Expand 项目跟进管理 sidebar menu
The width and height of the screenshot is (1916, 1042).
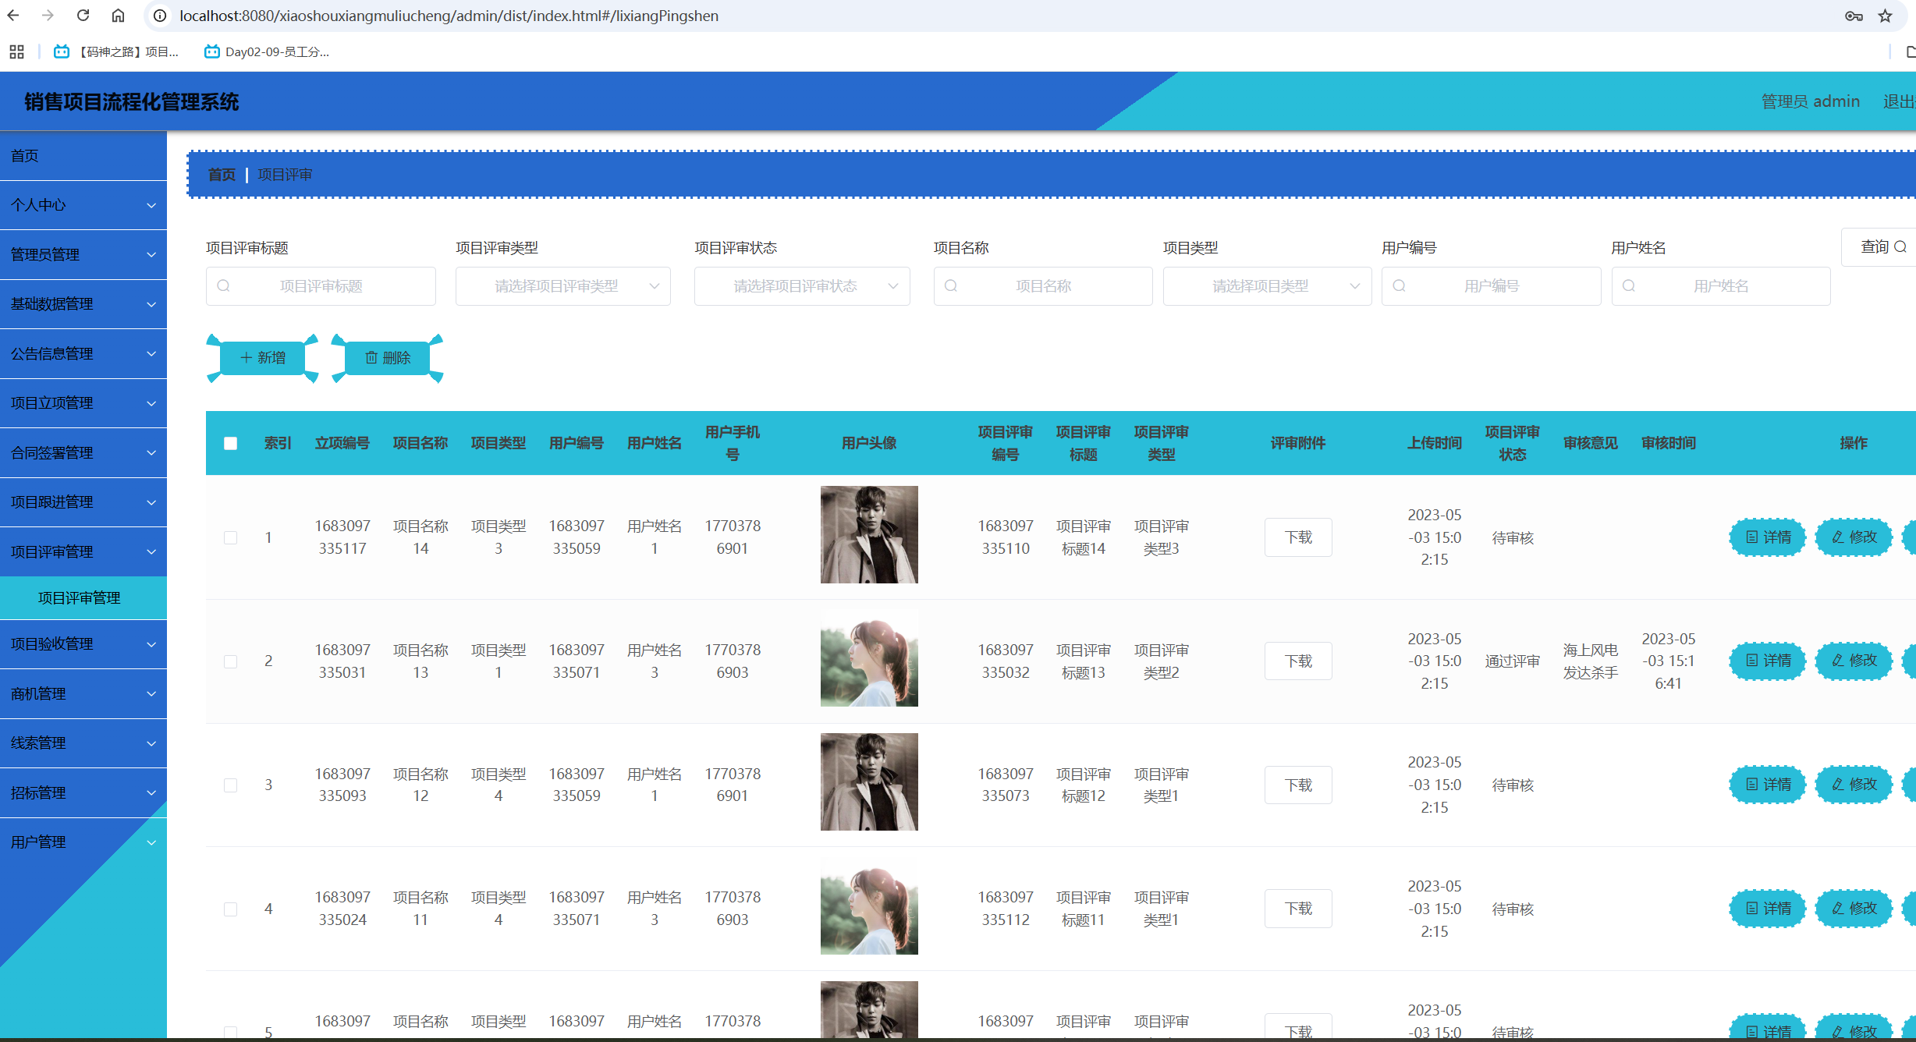[x=83, y=502]
